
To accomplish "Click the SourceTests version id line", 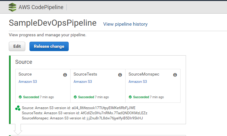I will point(84,113).
